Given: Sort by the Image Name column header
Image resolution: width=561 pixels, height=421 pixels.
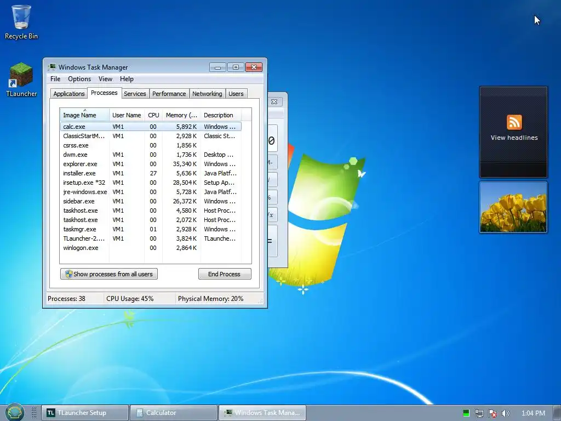Looking at the screenshot, I should pos(84,115).
